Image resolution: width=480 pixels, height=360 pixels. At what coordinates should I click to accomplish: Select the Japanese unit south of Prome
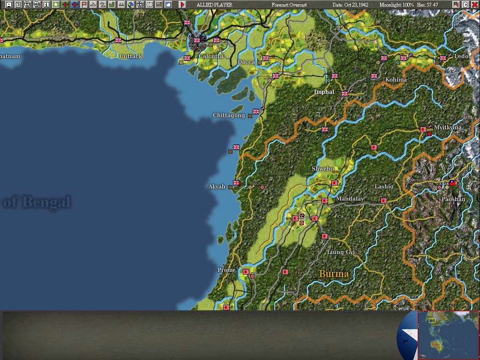click(226, 307)
